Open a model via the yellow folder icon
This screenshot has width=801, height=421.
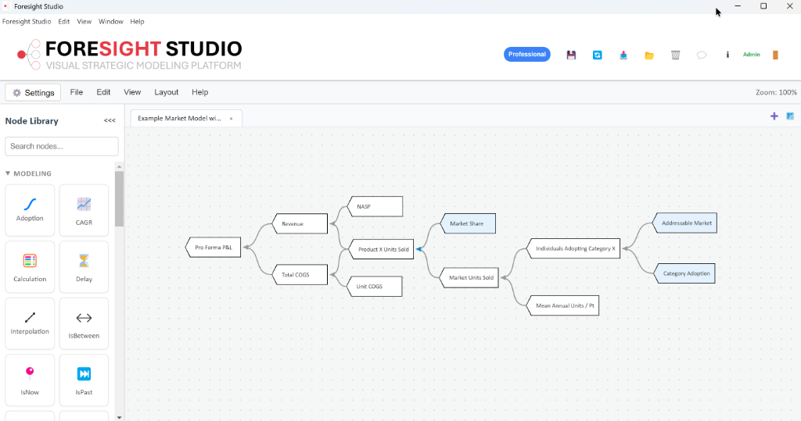tap(649, 55)
